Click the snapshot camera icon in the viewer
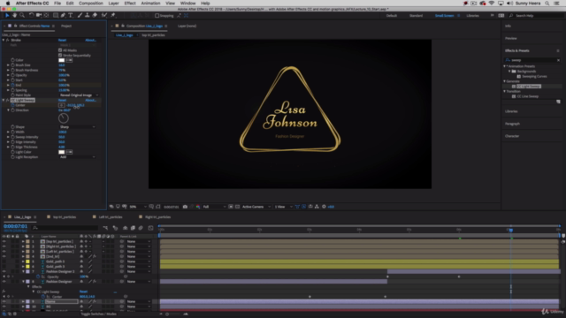566x318 pixels. coord(185,207)
